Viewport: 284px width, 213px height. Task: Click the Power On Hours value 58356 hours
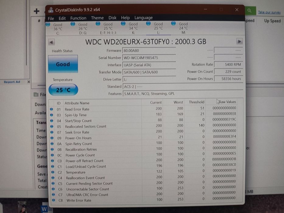point(228,79)
